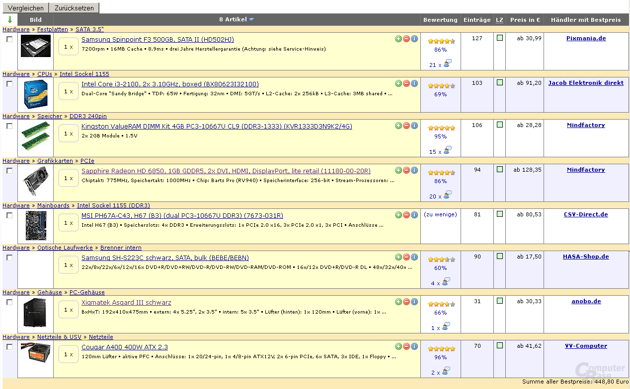Open the blue info icon for Sapphire Radeon HD 6850
The width and height of the screenshot is (630, 389).
tap(414, 170)
